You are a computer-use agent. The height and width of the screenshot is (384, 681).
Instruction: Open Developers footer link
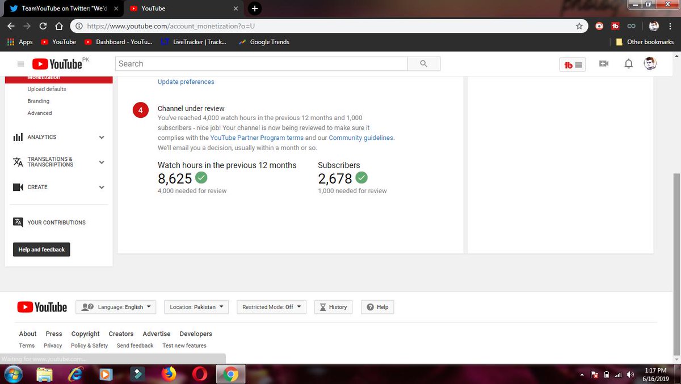pyautogui.click(x=196, y=334)
